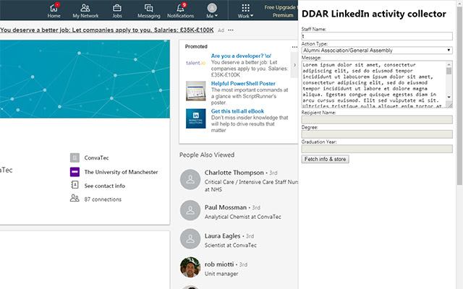Click 'Unit manager' text
Image resolution: width=463 pixels, height=289 pixels.
221,274
